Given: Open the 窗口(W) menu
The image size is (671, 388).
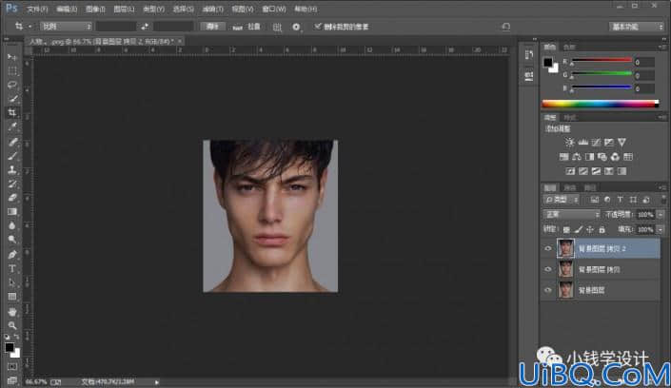Looking at the screenshot, I should [x=274, y=9].
